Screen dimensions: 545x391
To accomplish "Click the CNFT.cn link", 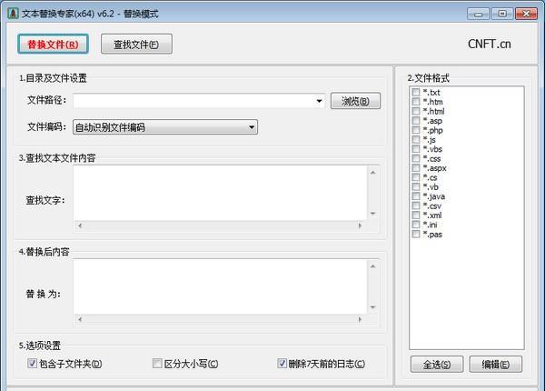I will [x=490, y=45].
